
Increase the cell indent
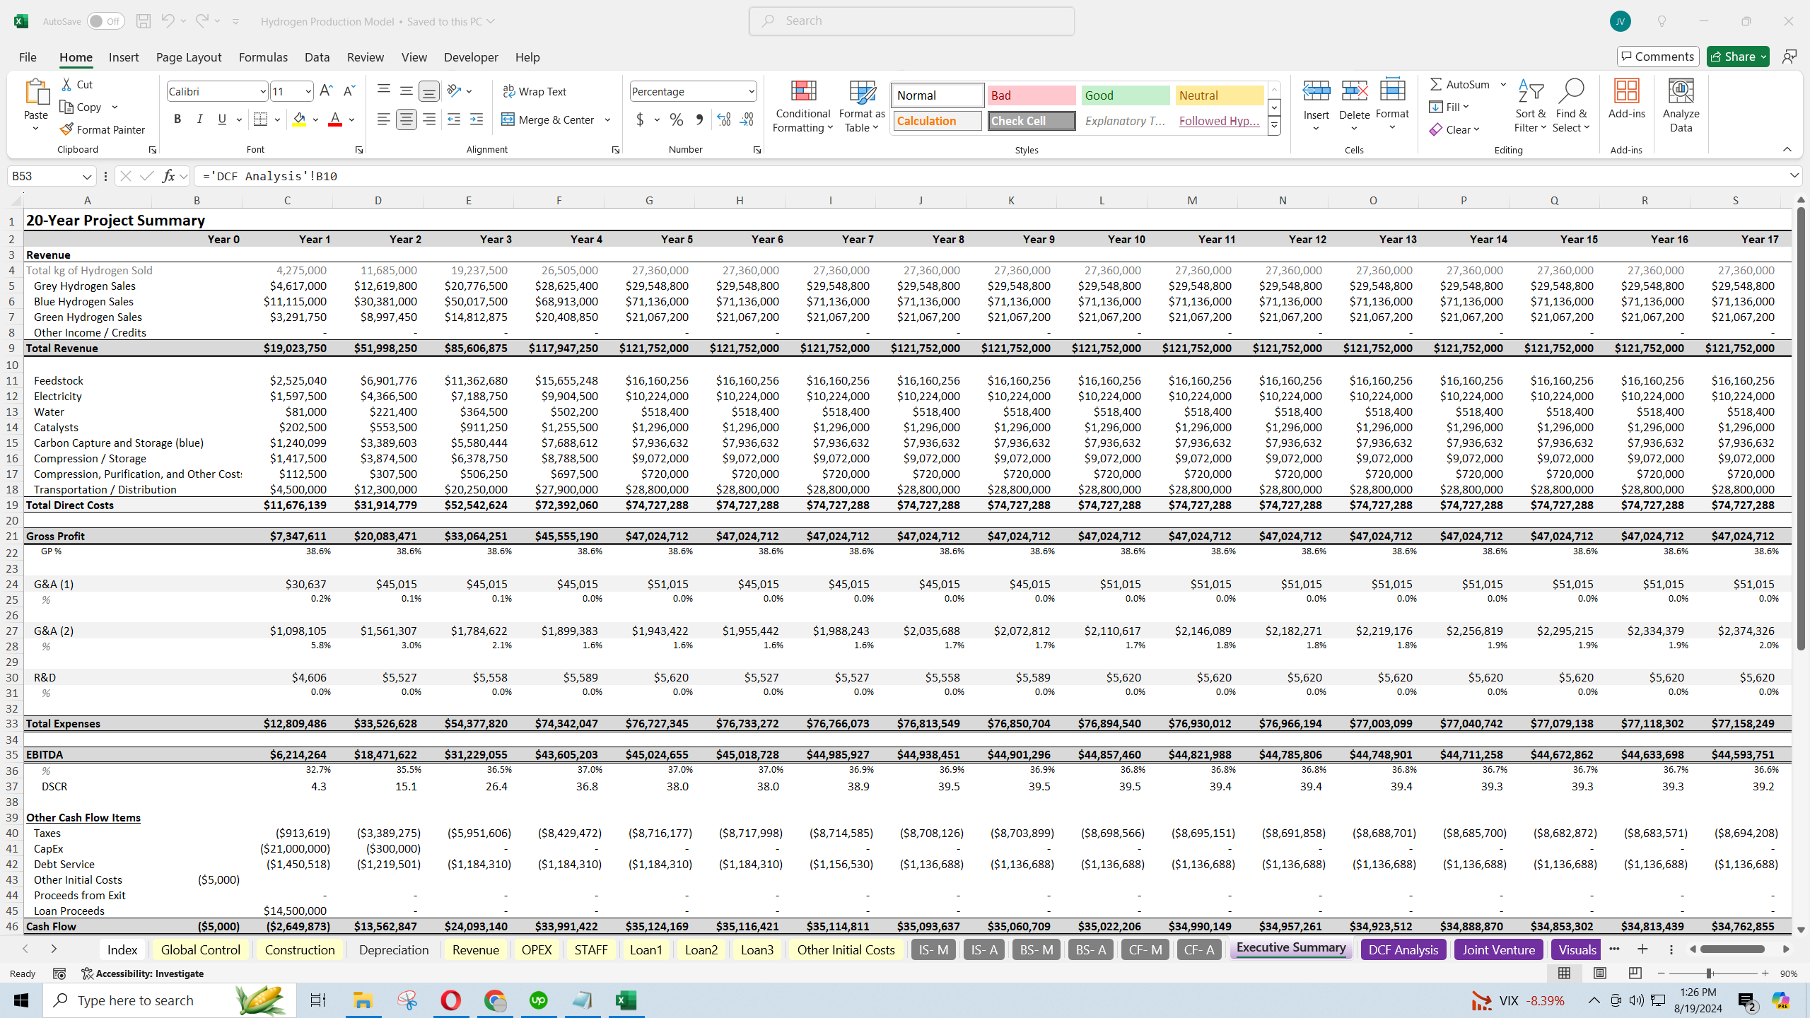(x=477, y=119)
